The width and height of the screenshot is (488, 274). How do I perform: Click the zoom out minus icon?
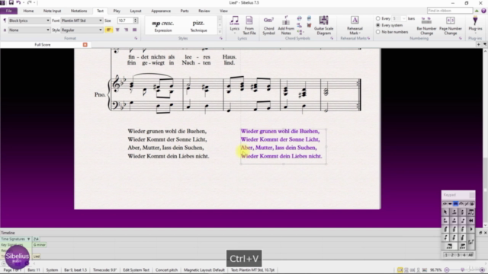click(x=447, y=270)
